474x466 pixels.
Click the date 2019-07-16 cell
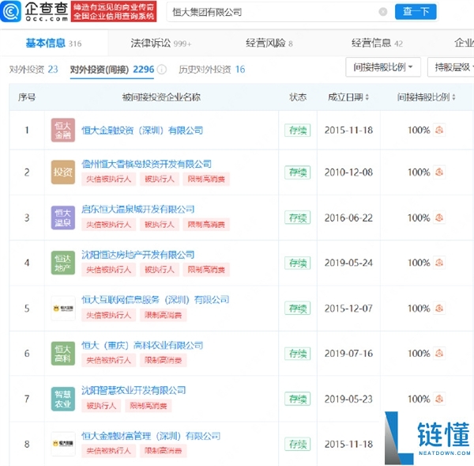coord(348,354)
